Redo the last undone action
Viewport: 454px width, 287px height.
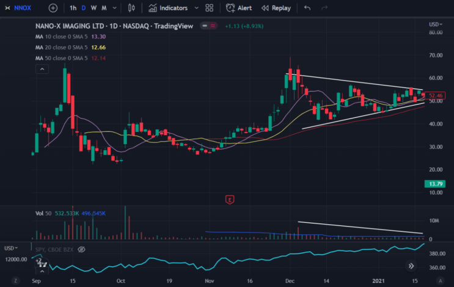[324, 8]
